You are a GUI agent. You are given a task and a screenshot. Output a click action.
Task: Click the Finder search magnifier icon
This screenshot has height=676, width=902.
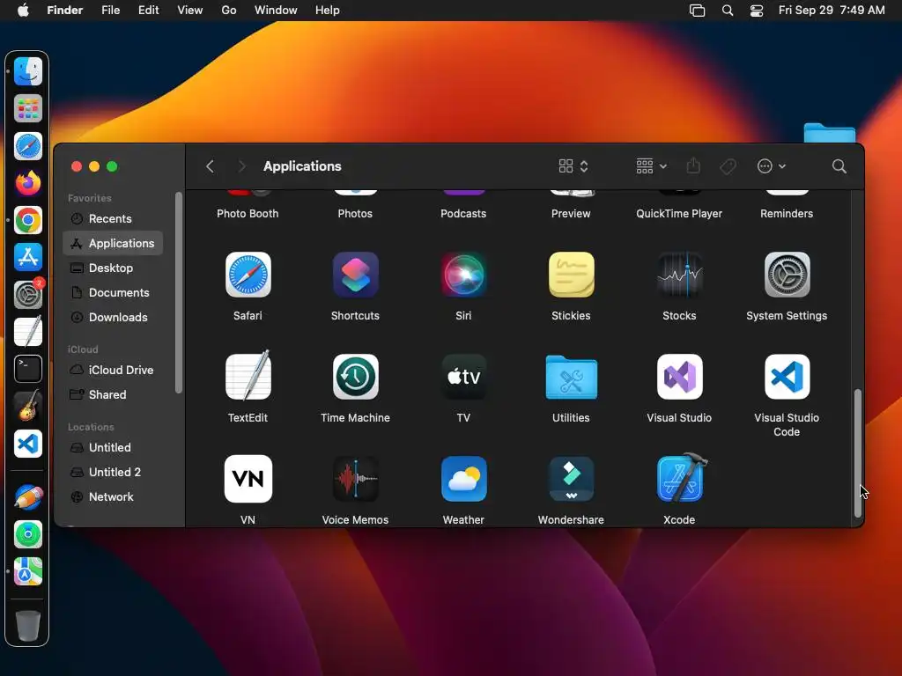click(839, 166)
